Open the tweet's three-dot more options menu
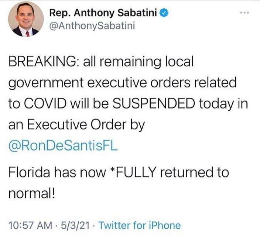 [244, 13]
